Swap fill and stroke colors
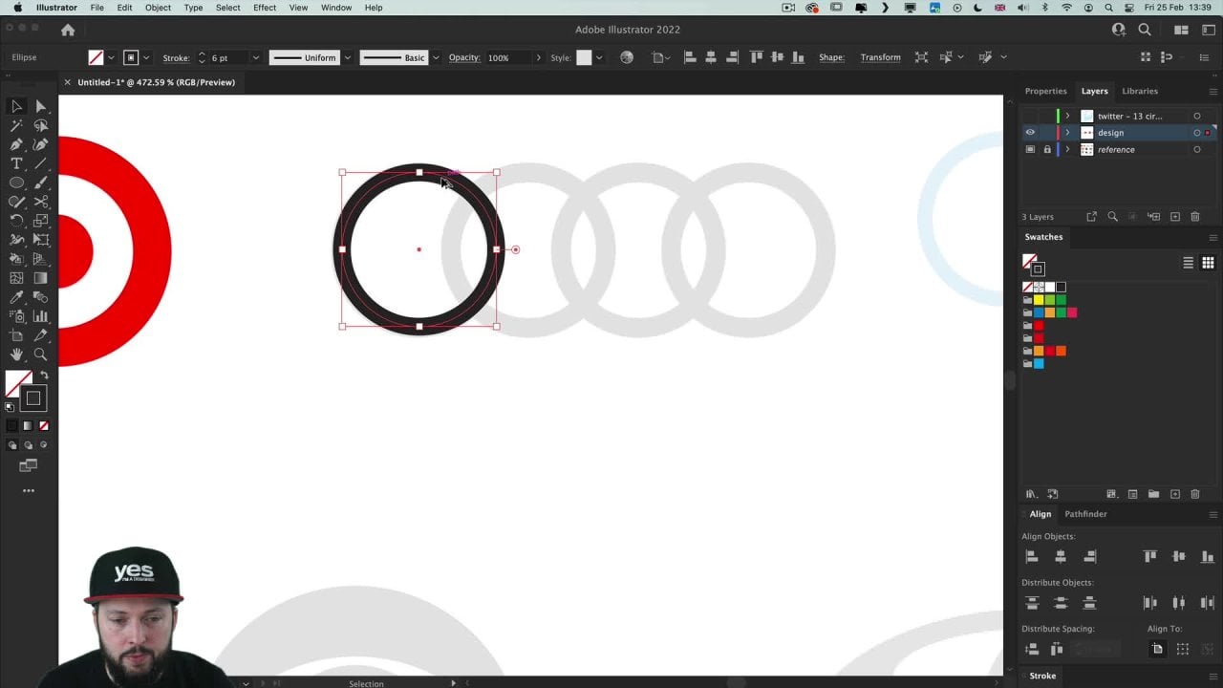The height and width of the screenshot is (688, 1223). 44,376
